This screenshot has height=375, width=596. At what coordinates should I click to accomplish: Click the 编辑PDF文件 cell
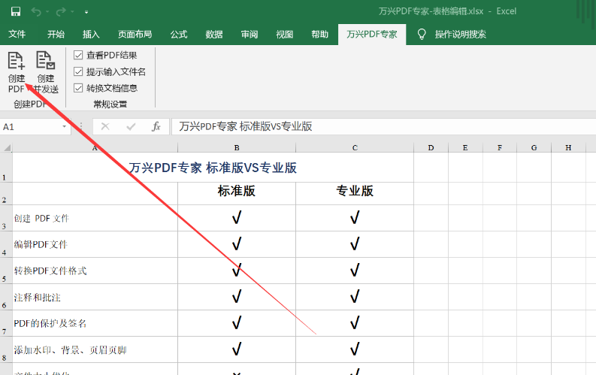[95, 244]
